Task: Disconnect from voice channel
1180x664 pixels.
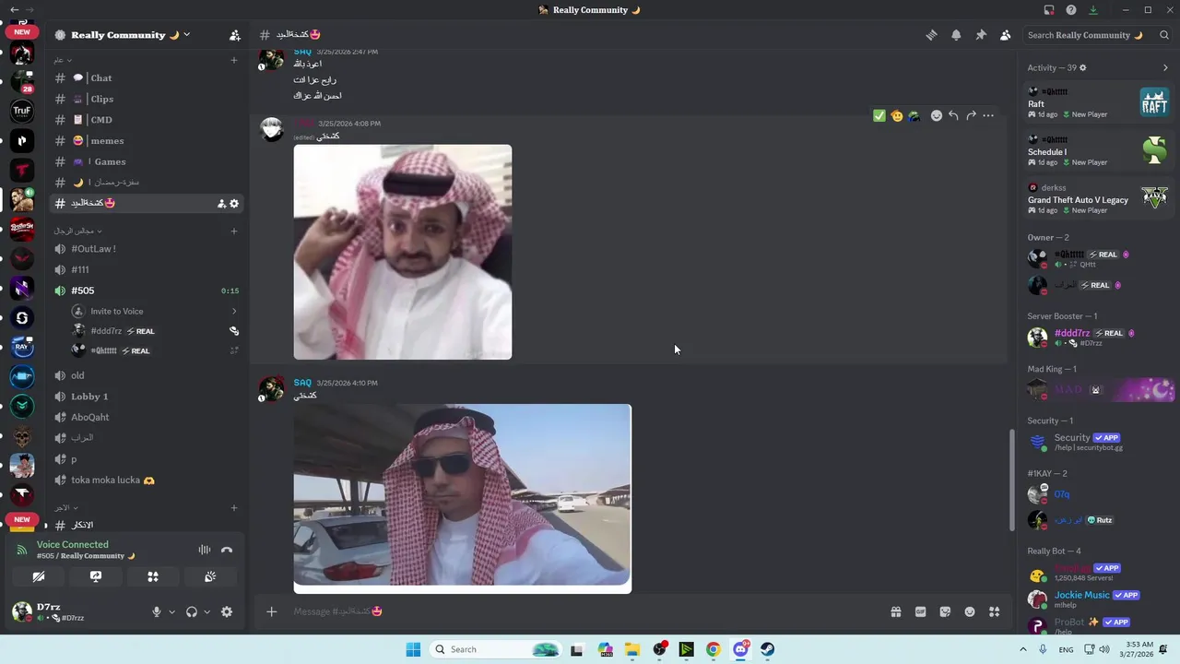Action: (227, 550)
